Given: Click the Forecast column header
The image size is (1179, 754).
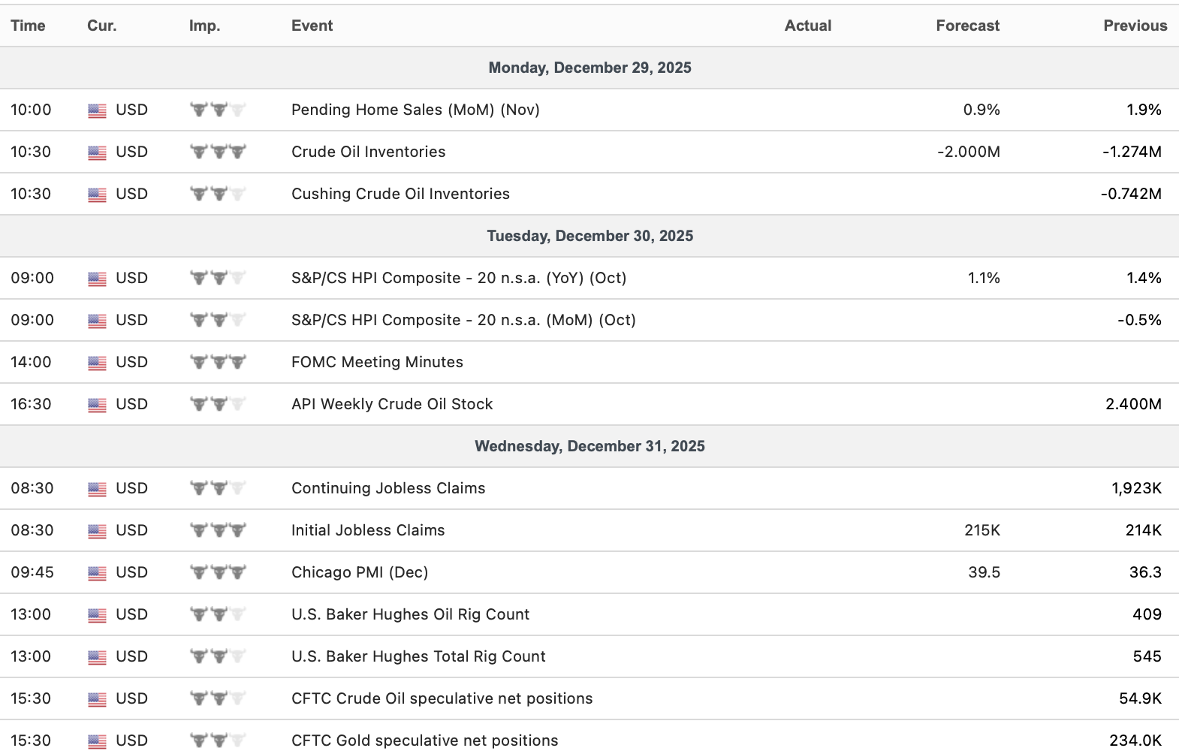Looking at the screenshot, I should pyautogui.click(x=967, y=26).
